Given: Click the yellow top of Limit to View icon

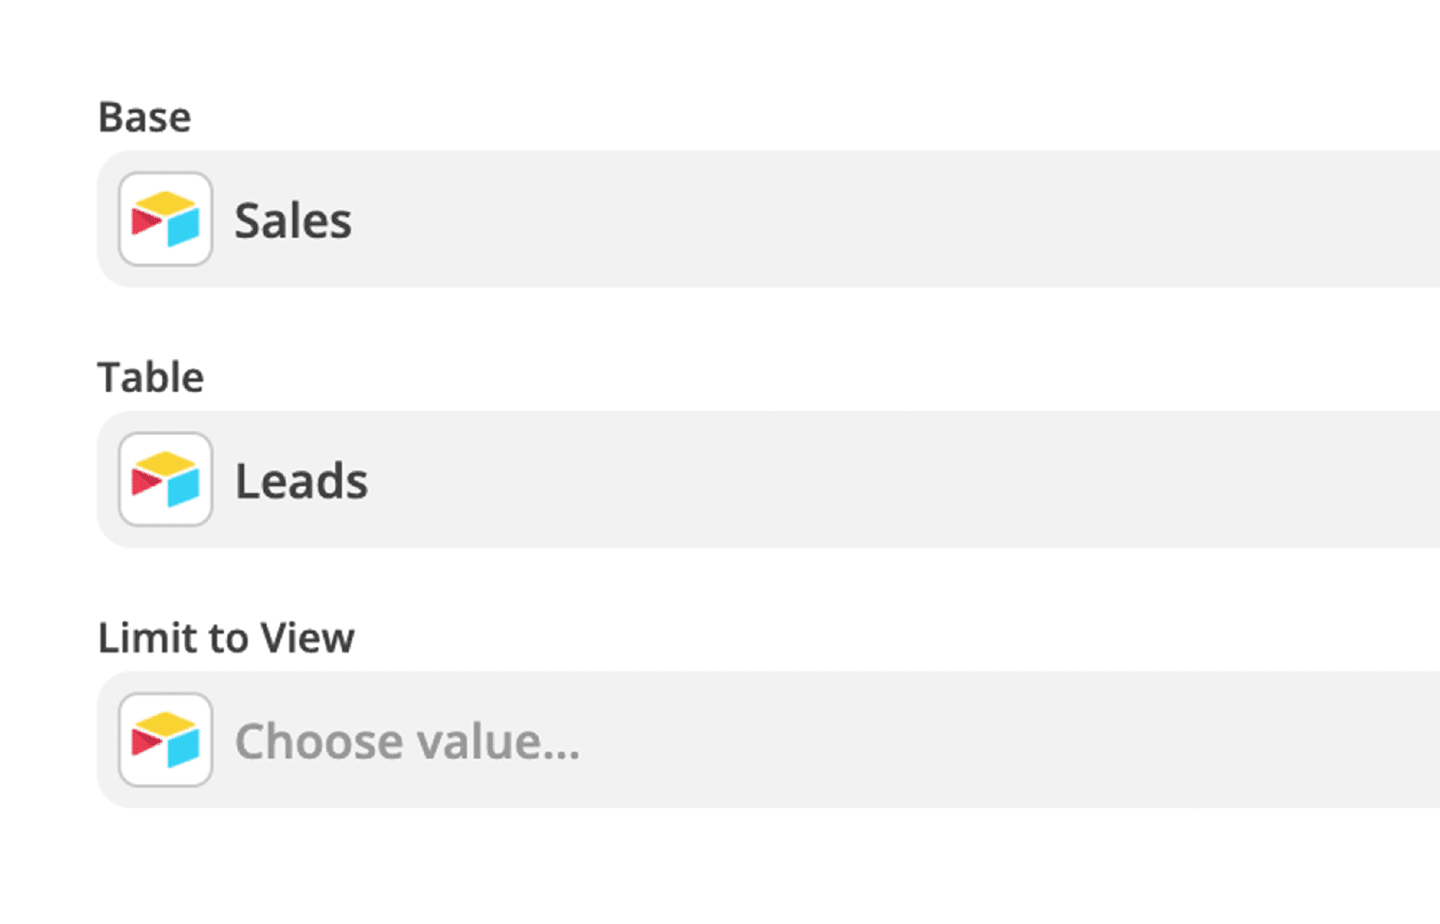Looking at the screenshot, I should pos(165,722).
